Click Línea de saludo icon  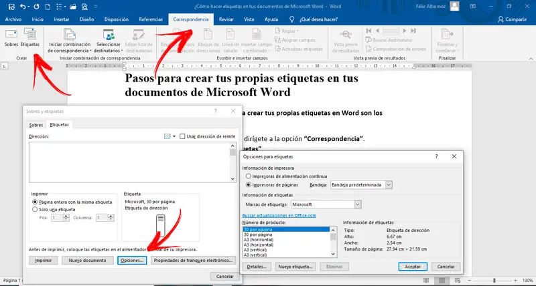click(230, 35)
